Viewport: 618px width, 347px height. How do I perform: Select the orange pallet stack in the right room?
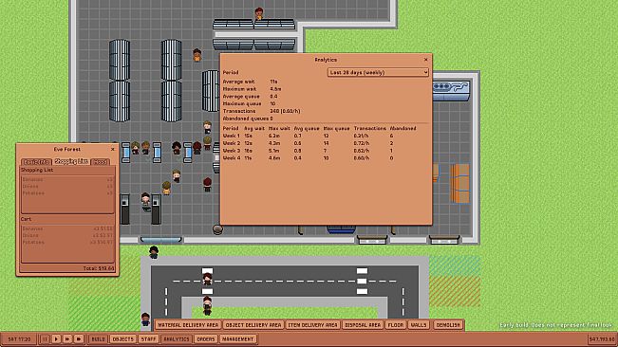click(460, 183)
